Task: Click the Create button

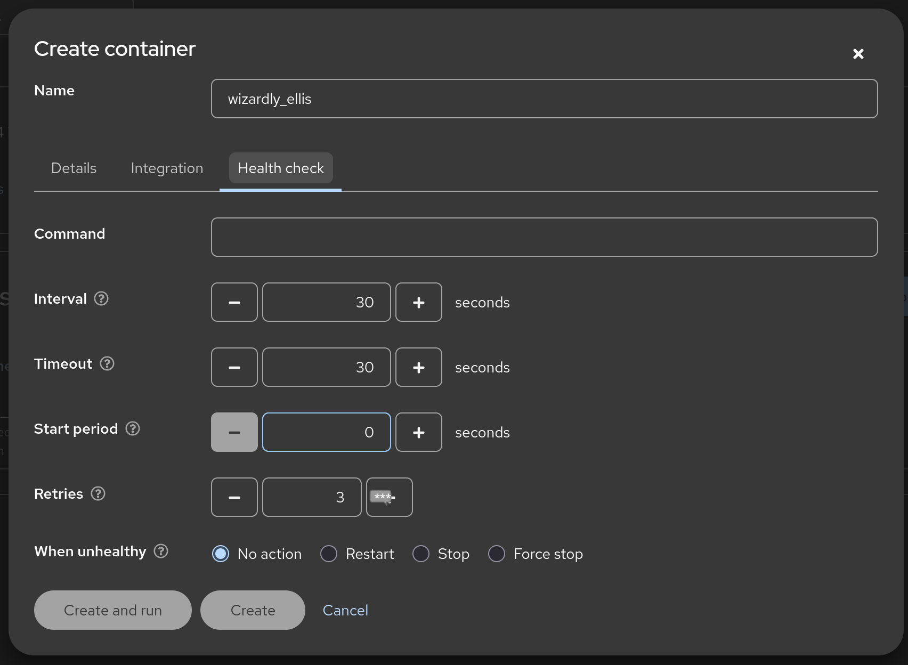Action: [253, 610]
